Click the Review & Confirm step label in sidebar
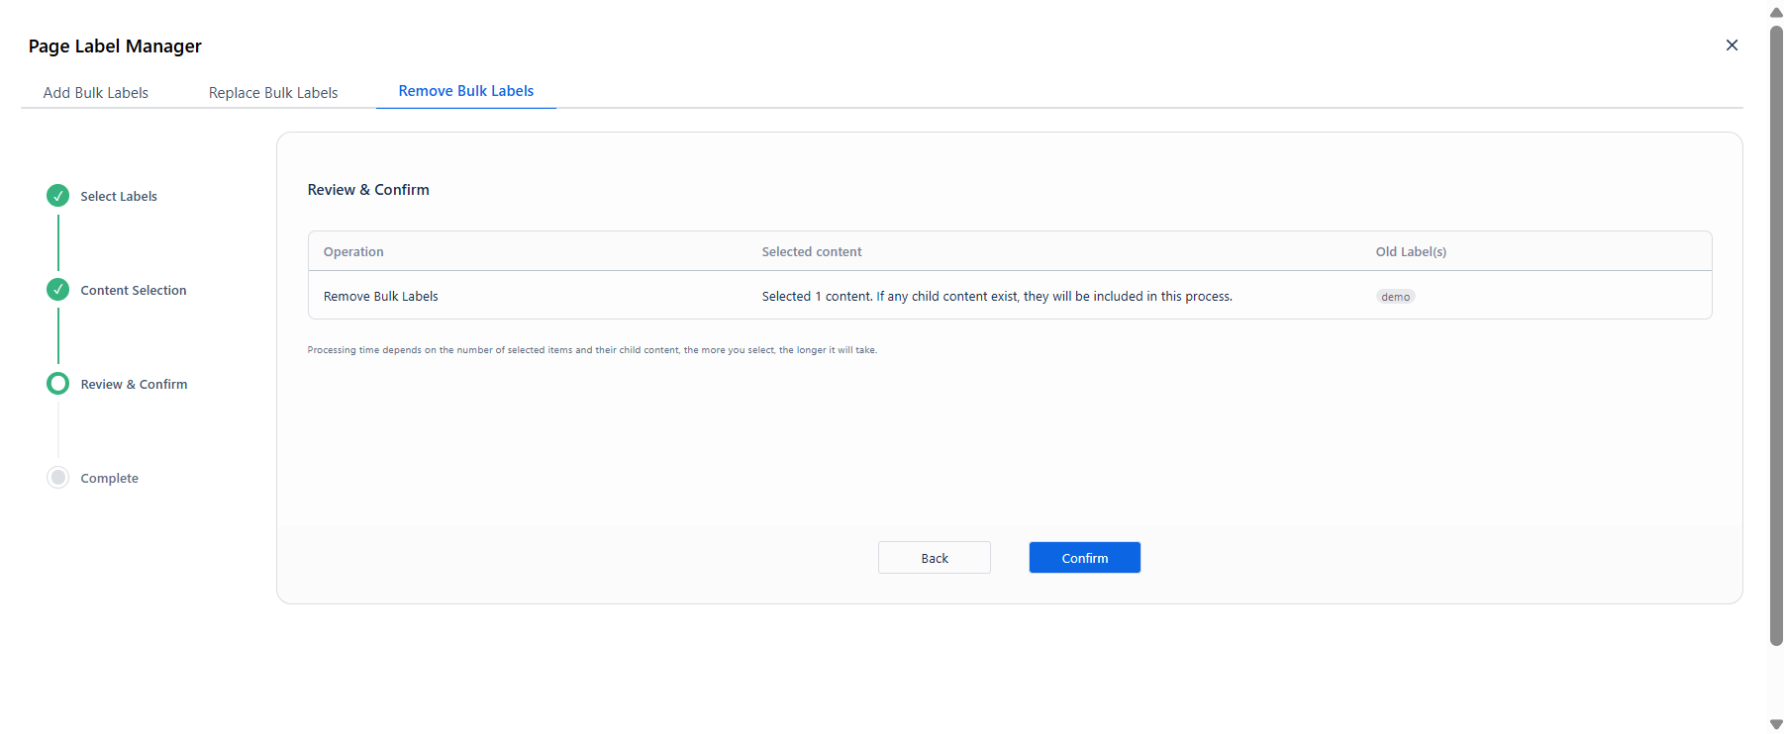 (134, 385)
